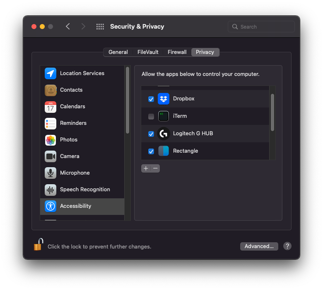Switch to the Firewall tab
This screenshot has width=323, height=290.
point(177,52)
